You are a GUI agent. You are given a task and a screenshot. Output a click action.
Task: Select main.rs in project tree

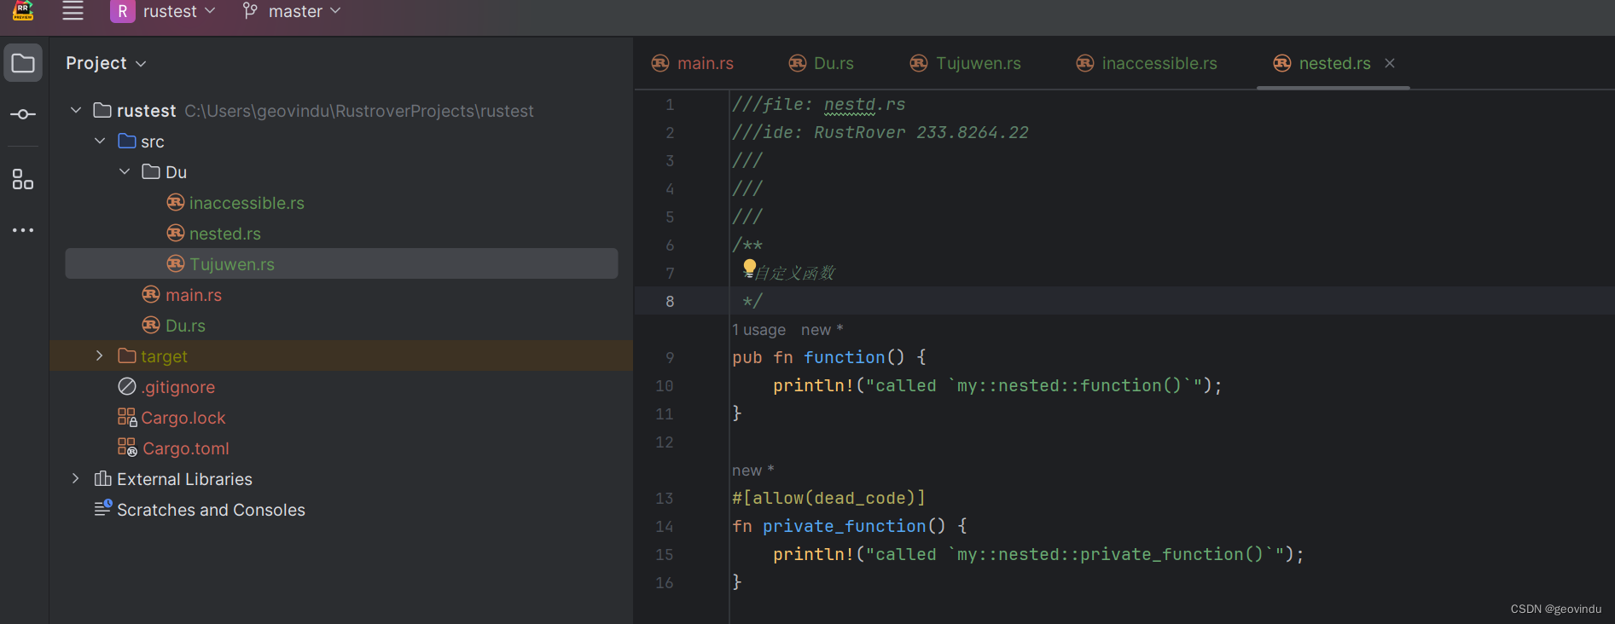(x=194, y=295)
